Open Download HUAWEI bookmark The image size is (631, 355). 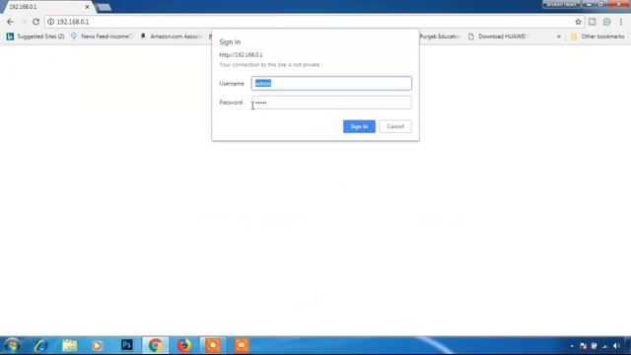(499, 36)
